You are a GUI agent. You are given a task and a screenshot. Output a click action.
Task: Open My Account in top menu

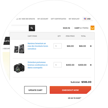[x=43, y=19]
